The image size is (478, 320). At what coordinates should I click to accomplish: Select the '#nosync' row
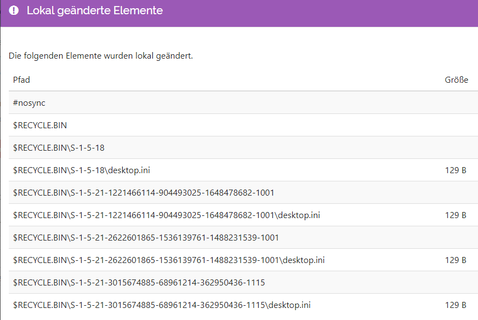point(243,102)
